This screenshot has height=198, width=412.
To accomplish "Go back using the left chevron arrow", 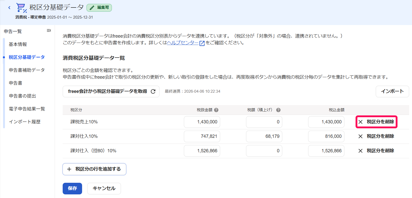I will point(9,8).
